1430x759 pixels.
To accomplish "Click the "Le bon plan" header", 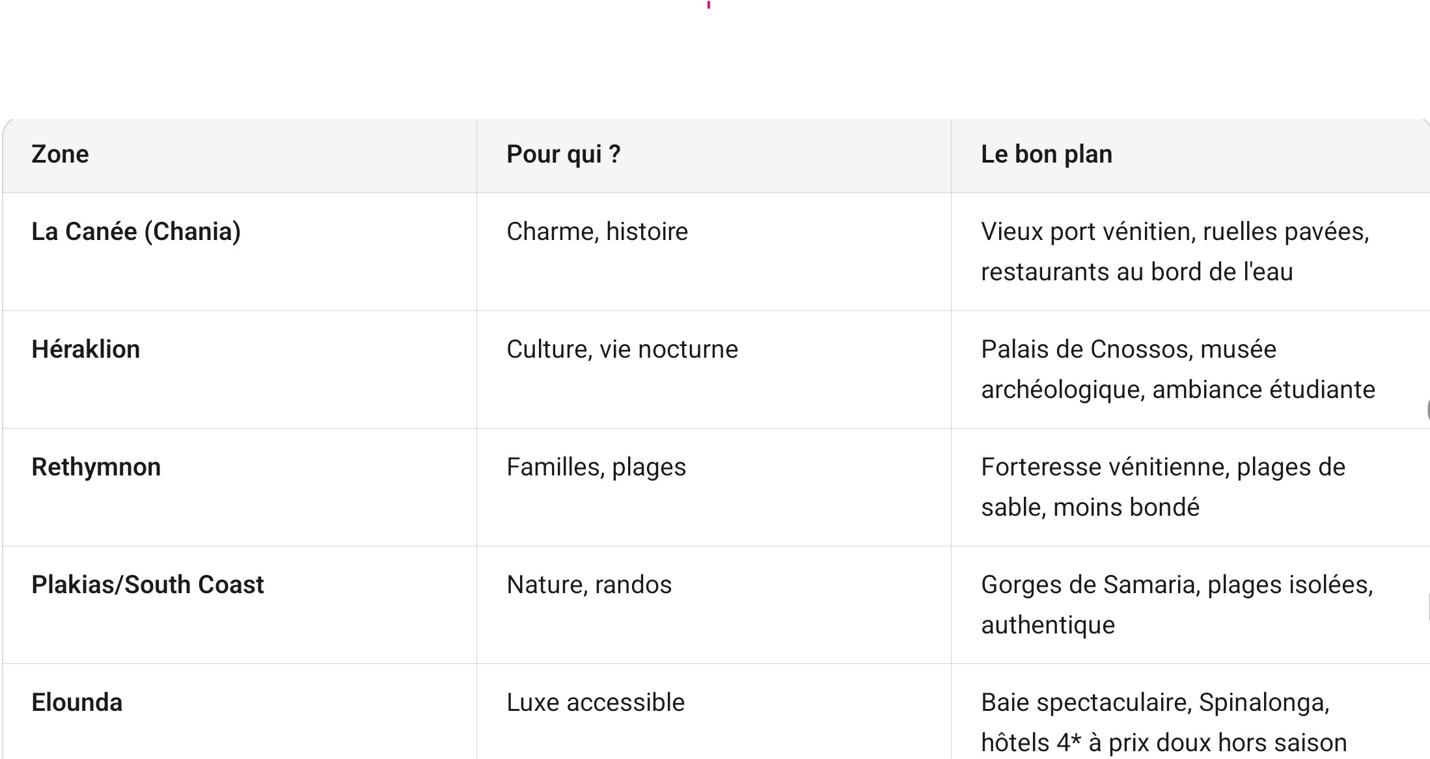I will pos(1046,155).
